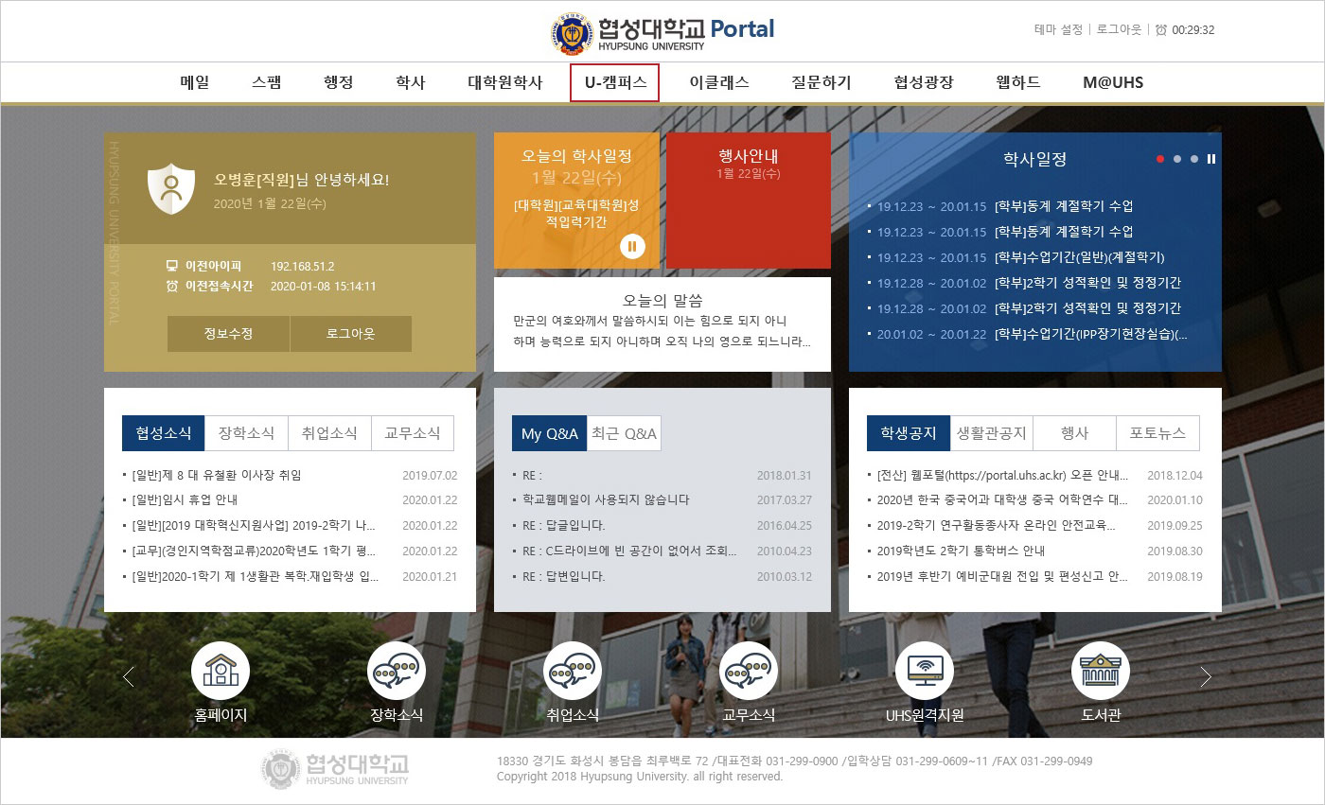Screen dimensions: 1325x805
Task: Open news '제 8 대 유철환 이사장 취임'
Action: tap(217, 475)
